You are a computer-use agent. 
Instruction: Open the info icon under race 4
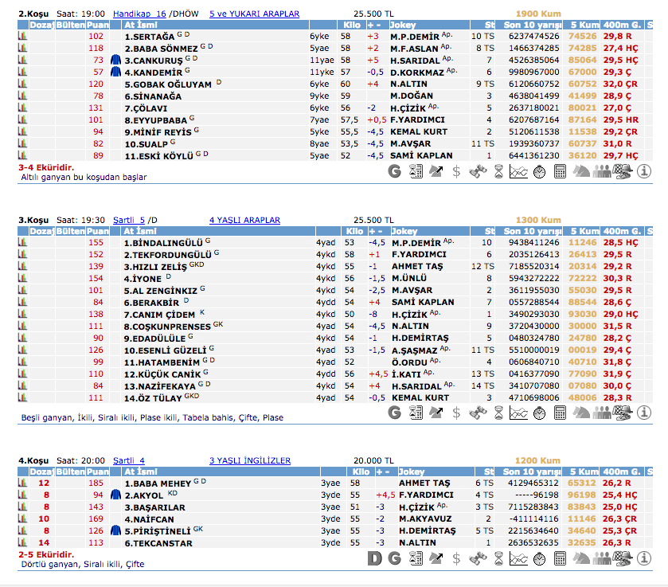pyautogui.click(x=644, y=558)
